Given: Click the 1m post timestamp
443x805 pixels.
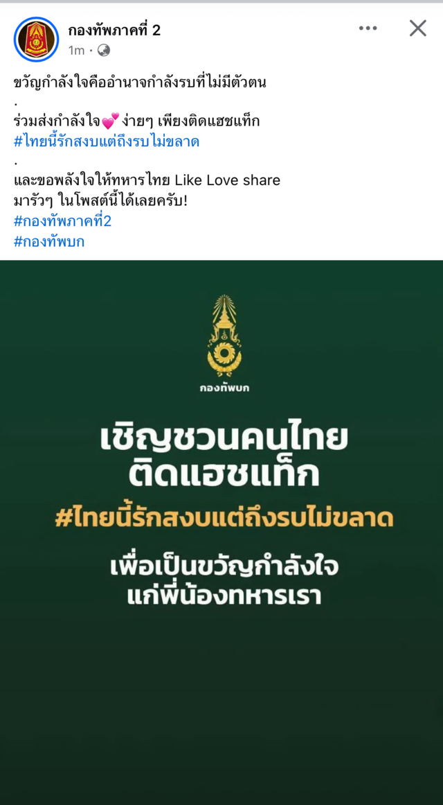Looking at the screenshot, I should [76, 51].
